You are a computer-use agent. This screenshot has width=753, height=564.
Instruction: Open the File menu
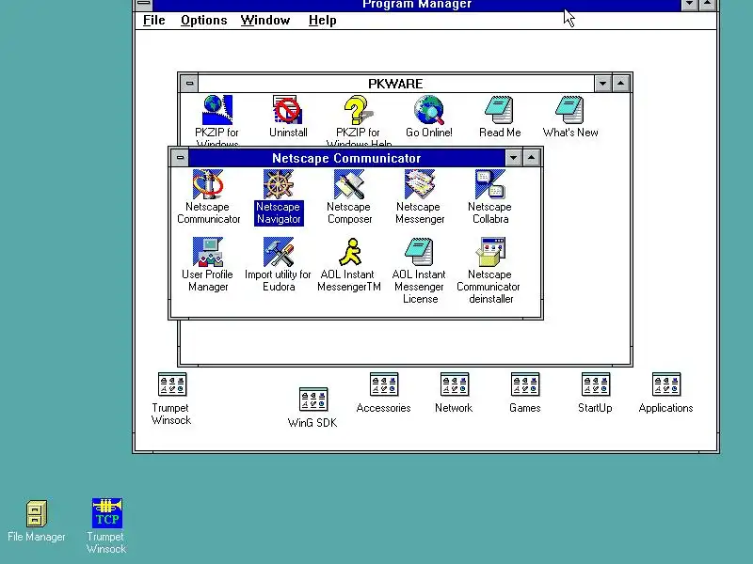coord(154,21)
